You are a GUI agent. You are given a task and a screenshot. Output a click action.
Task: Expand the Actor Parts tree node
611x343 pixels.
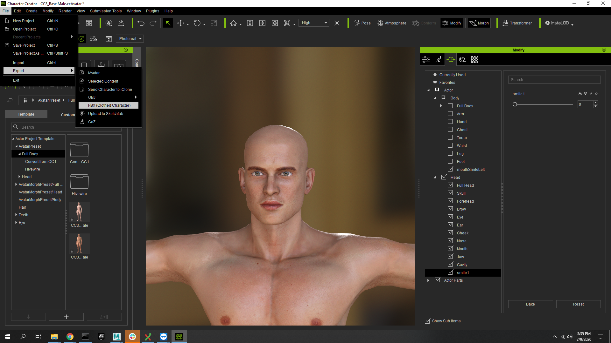428,280
